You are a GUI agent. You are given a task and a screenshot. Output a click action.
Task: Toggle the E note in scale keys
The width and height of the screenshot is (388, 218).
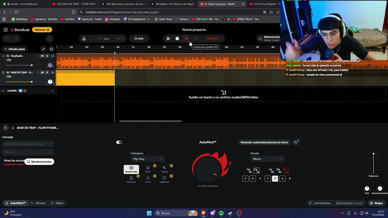[x=260, y=179]
